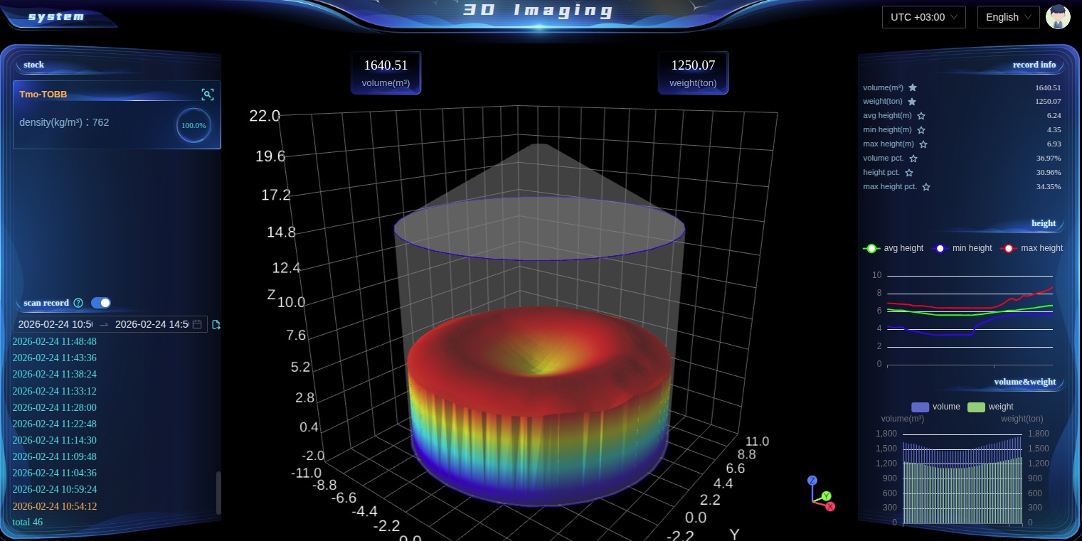This screenshot has height=541, width=1082.
Task: Click the weight green legend swatch
Action: point(976,407)
